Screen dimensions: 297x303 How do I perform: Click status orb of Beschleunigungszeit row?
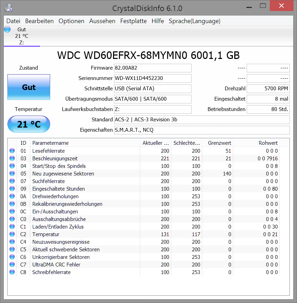(x=12, y=158)
